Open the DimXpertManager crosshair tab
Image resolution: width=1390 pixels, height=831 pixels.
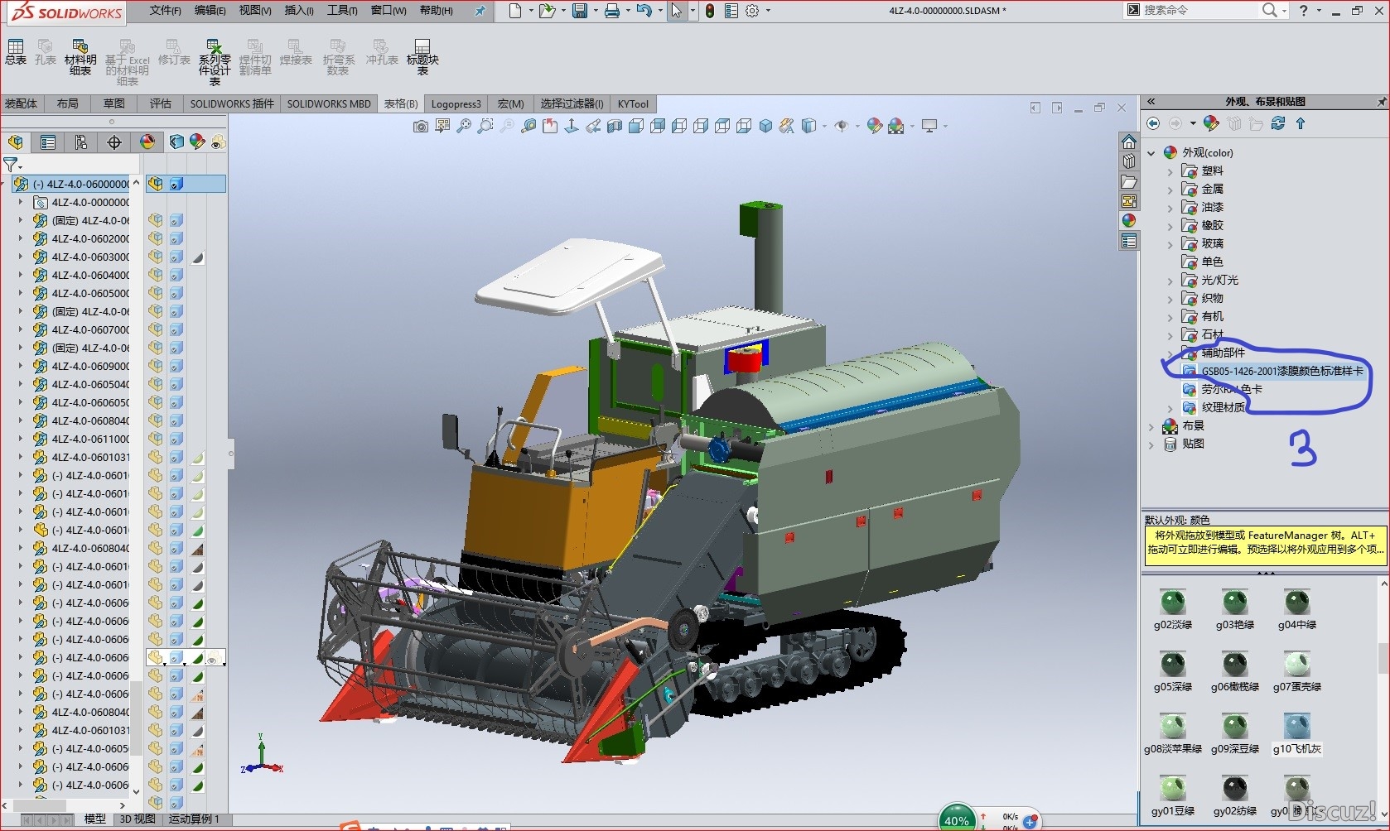pos(114,142)
